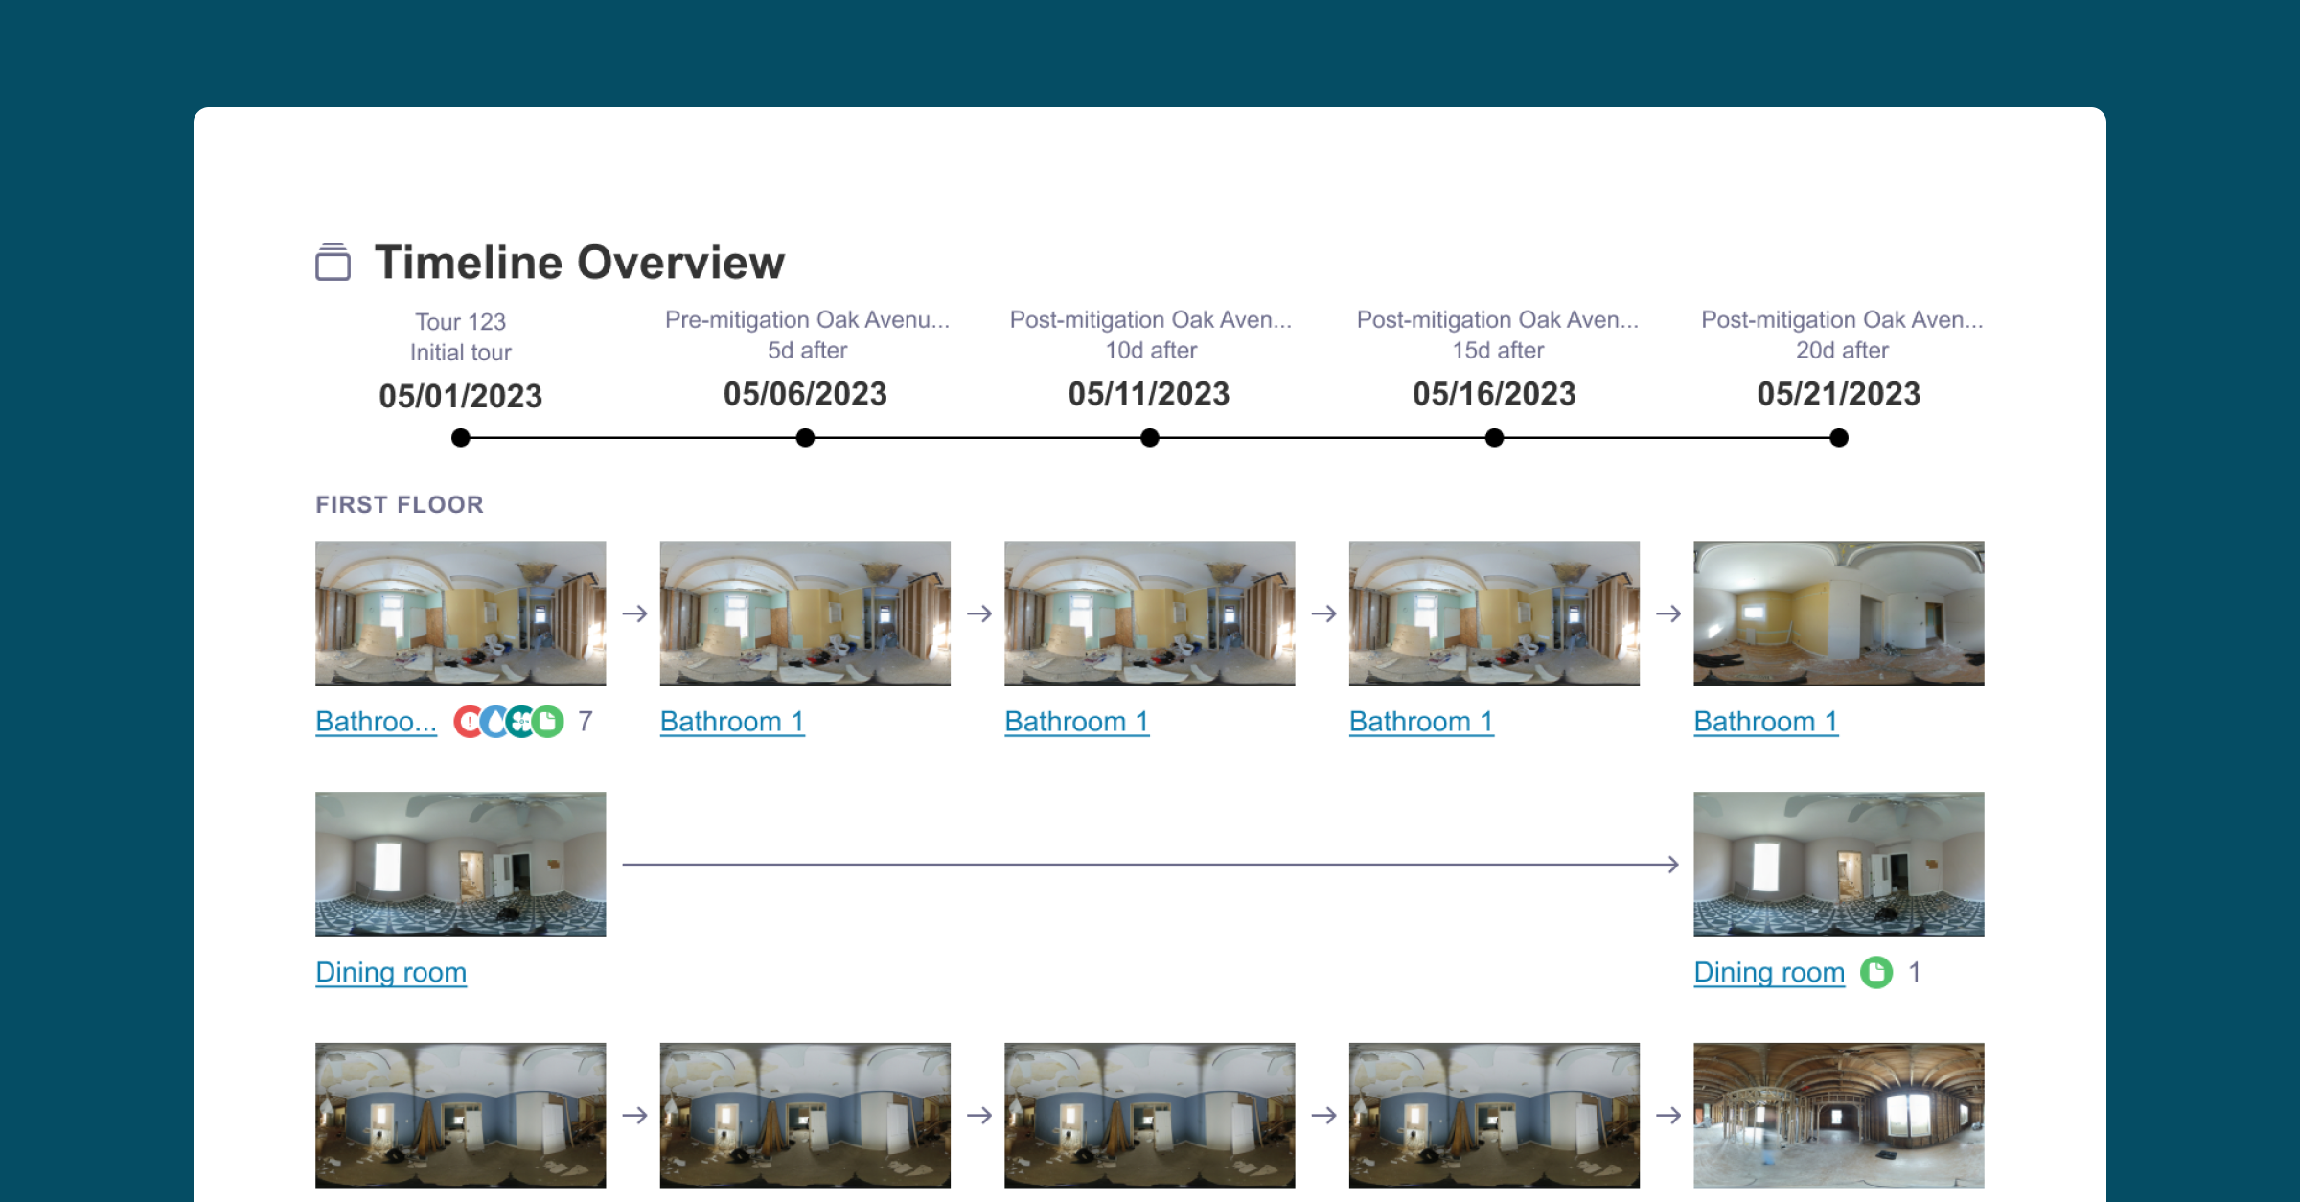Open Bathroom 1 link under 05/06/2023
This screenshot has width=2300, height=1202.
pos(732,722)
